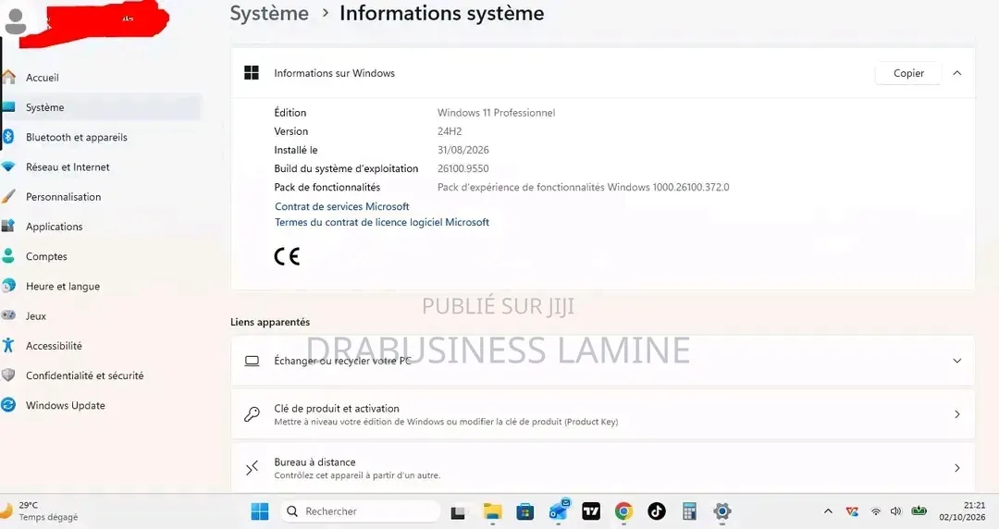Click the key icon for product activation

253,414
